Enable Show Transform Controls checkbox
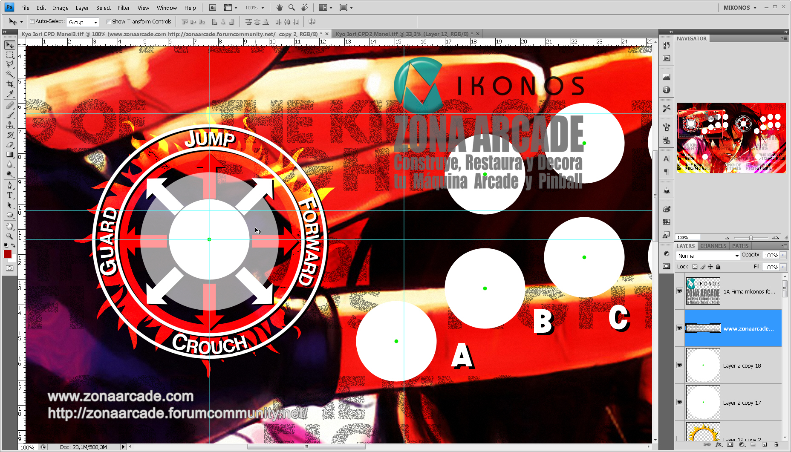 [x=109, y=22]
